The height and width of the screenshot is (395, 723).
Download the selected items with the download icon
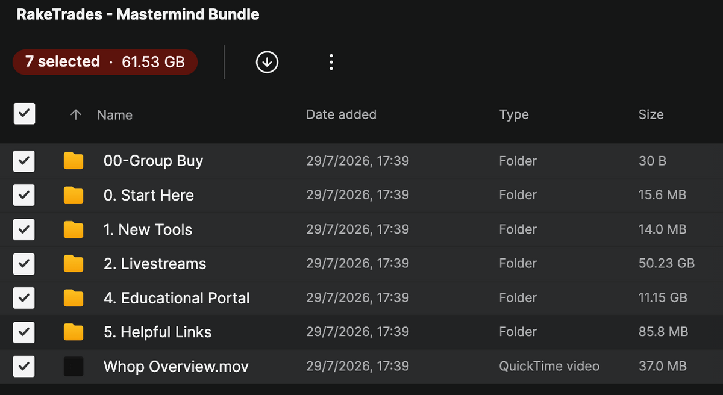click(x=267, y=62)
